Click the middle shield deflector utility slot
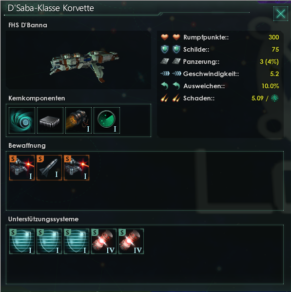Viewport: 291px width, 292px height. point(49,241)
